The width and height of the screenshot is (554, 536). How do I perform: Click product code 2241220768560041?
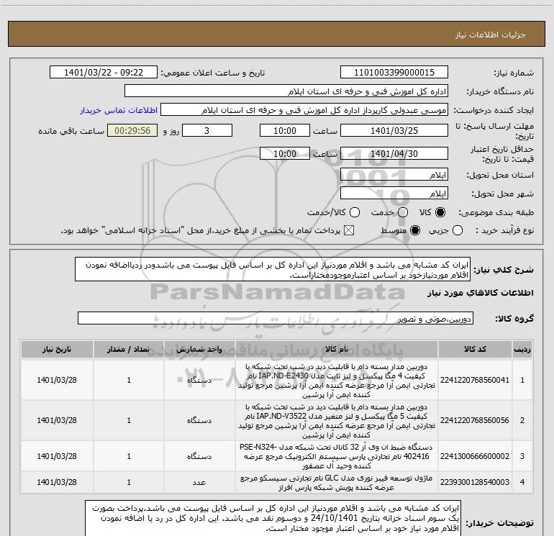tap(475, 380)
